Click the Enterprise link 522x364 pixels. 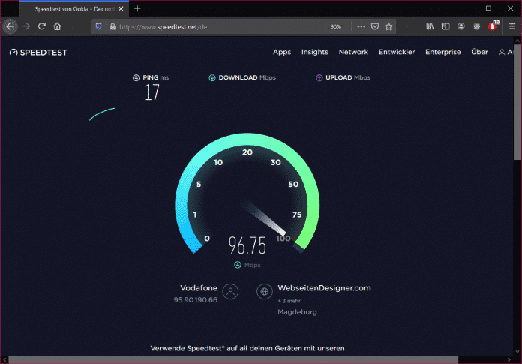click(443, 53)
